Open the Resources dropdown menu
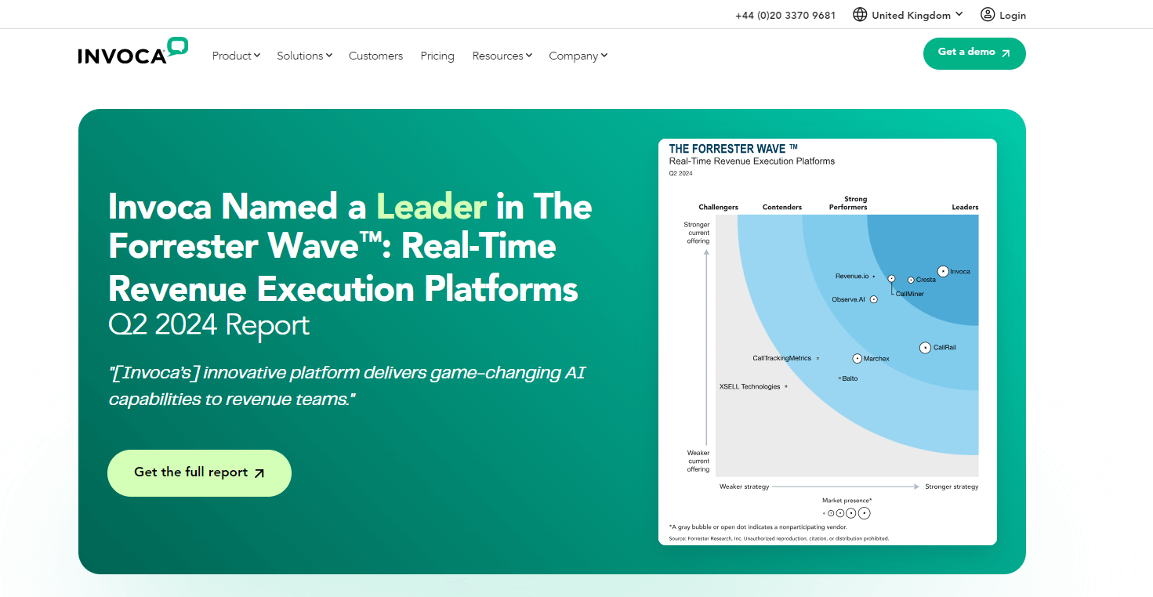Viewport: 1153px width, 597px height. [502, 56]
